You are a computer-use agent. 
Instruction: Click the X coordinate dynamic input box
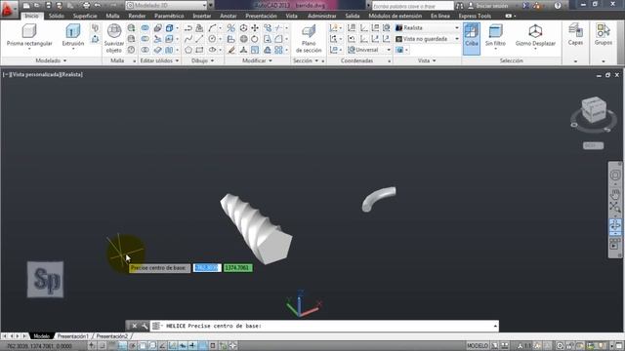pos(207,268)
